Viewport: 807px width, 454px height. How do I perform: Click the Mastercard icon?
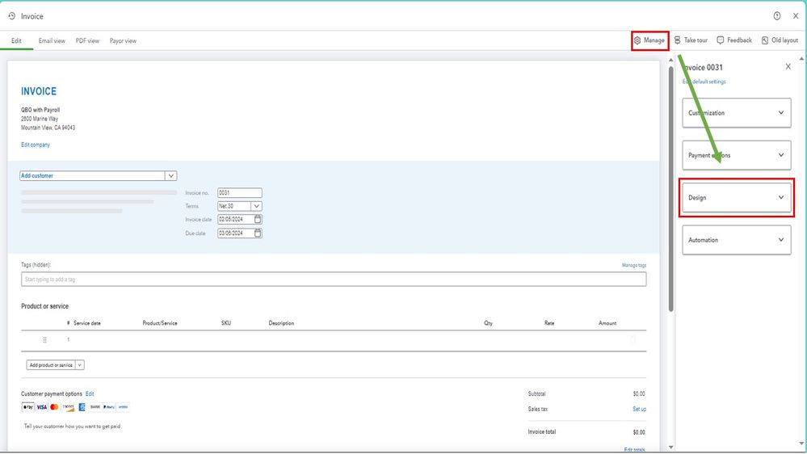tap(55, 407)
